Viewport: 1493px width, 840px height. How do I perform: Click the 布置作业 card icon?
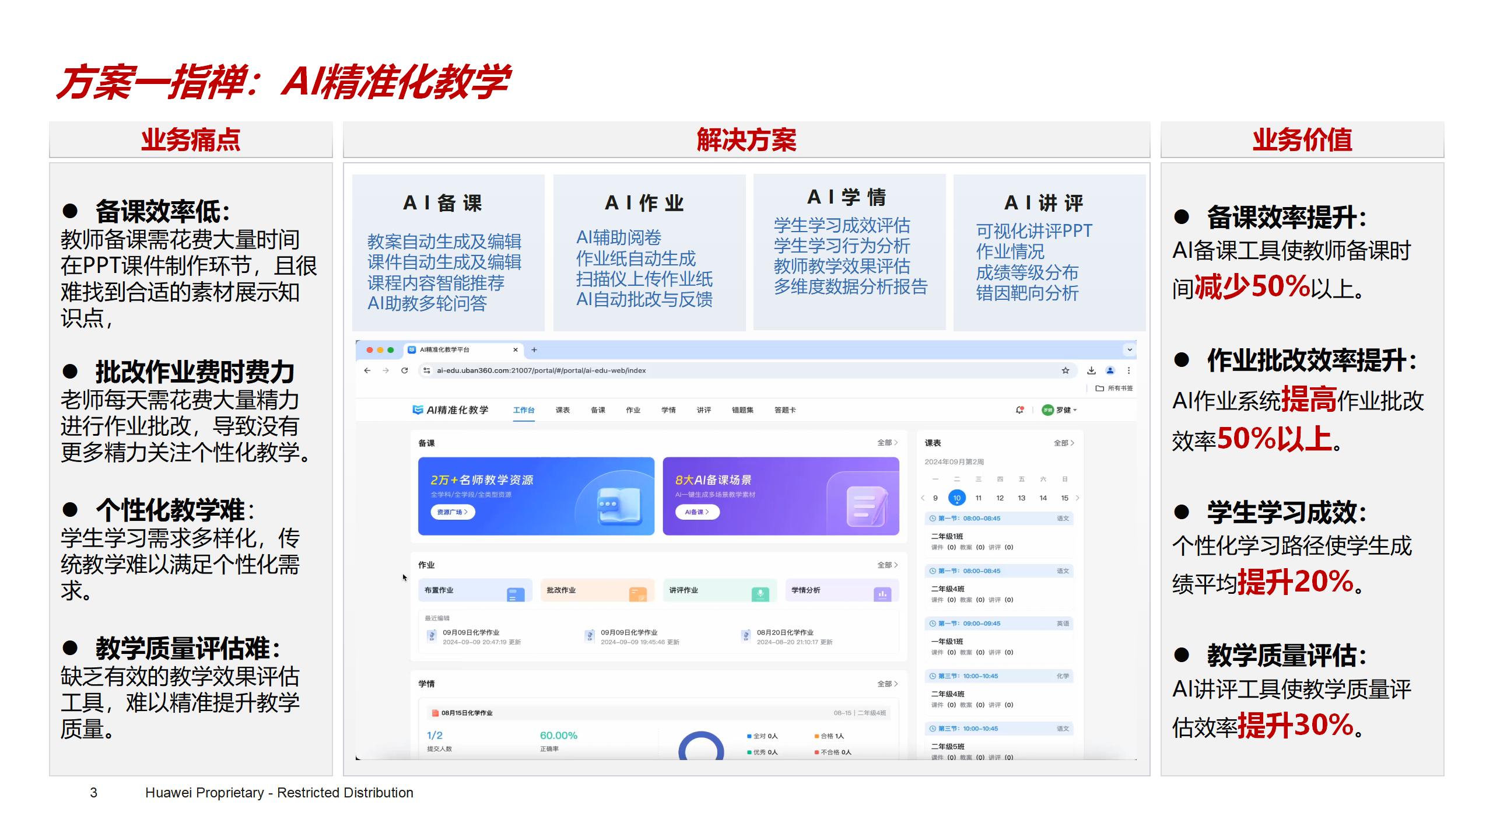(x=516, y=594)
